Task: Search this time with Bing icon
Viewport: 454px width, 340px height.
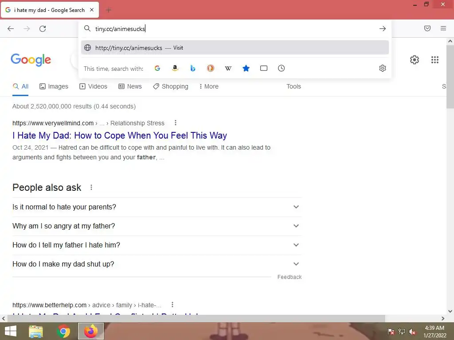Action: [x=193, y=68]
